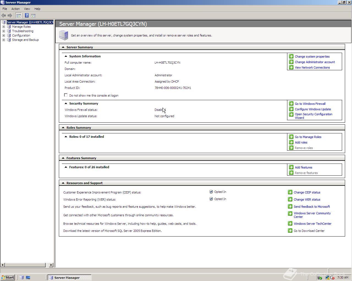
Task: Collapse the System Information subsection
Action: 66,56
